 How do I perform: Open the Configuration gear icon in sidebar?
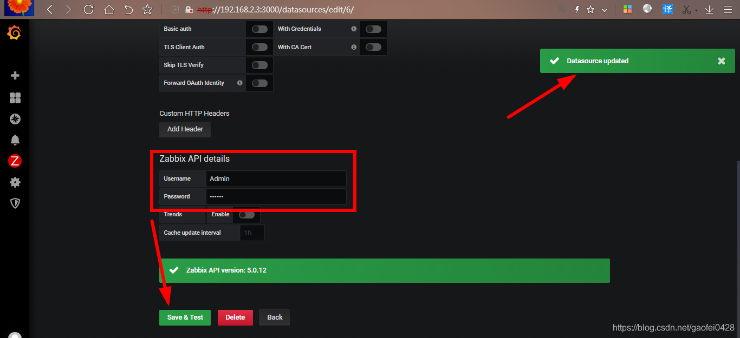click(x=15, y=182)
